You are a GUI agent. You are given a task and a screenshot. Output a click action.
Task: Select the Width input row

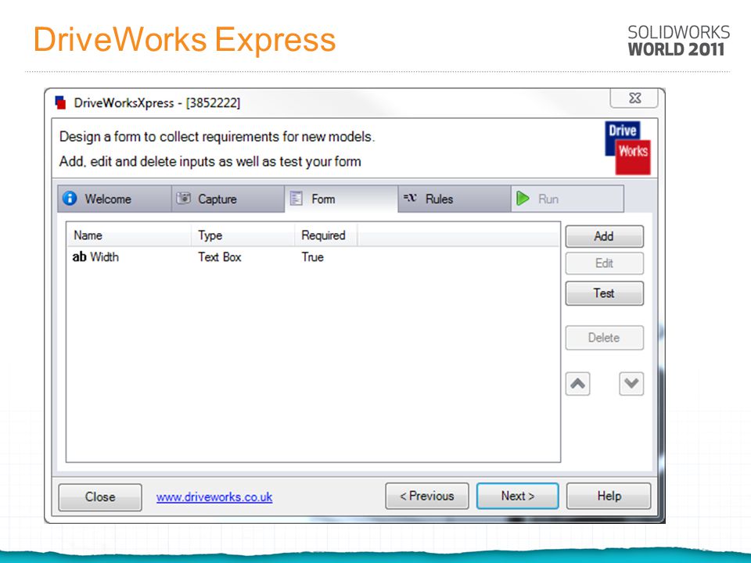click(313, 257)
